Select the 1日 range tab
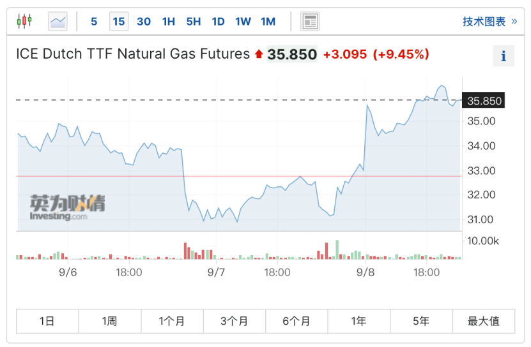 [x=47, y=321]
